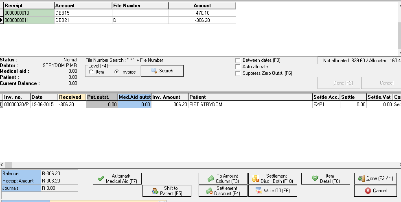
Task: Click the red Cancel button
Action: [x=375, y=191]
